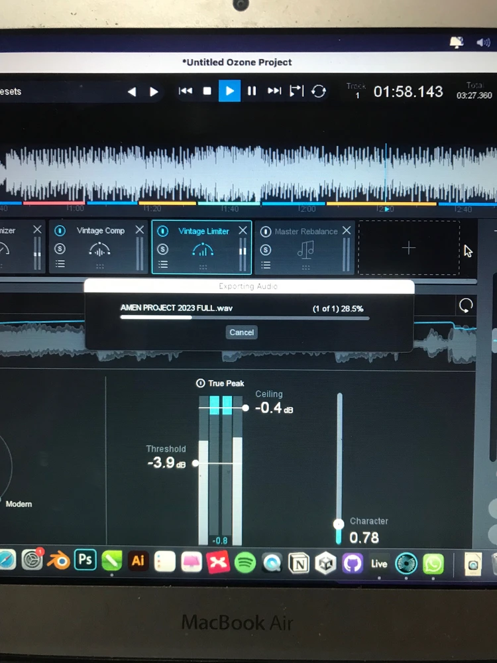Click the Stop playback button
This screenshot has width=497, height=663.
(207, 91)
